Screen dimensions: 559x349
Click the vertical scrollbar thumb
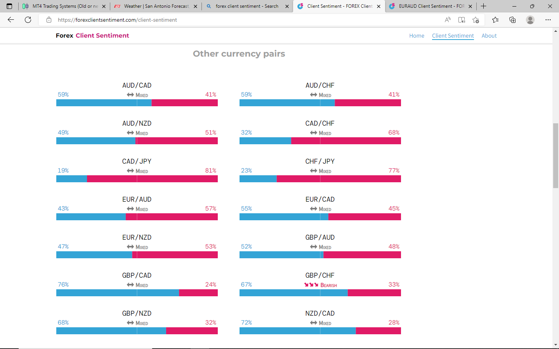(x=556, y=155)
